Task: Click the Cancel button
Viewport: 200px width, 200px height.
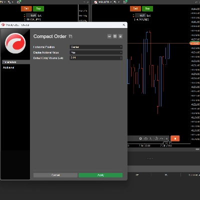Action: click(x=55, y=175)
